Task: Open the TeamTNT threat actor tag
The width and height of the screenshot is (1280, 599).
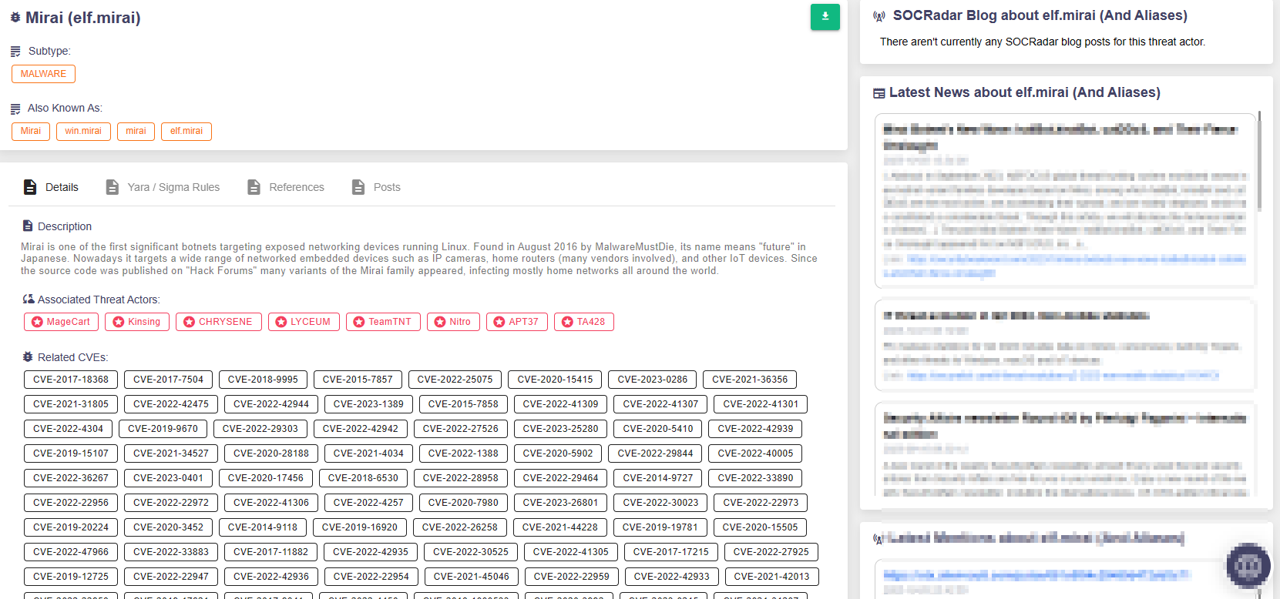Action: [383, 322]
